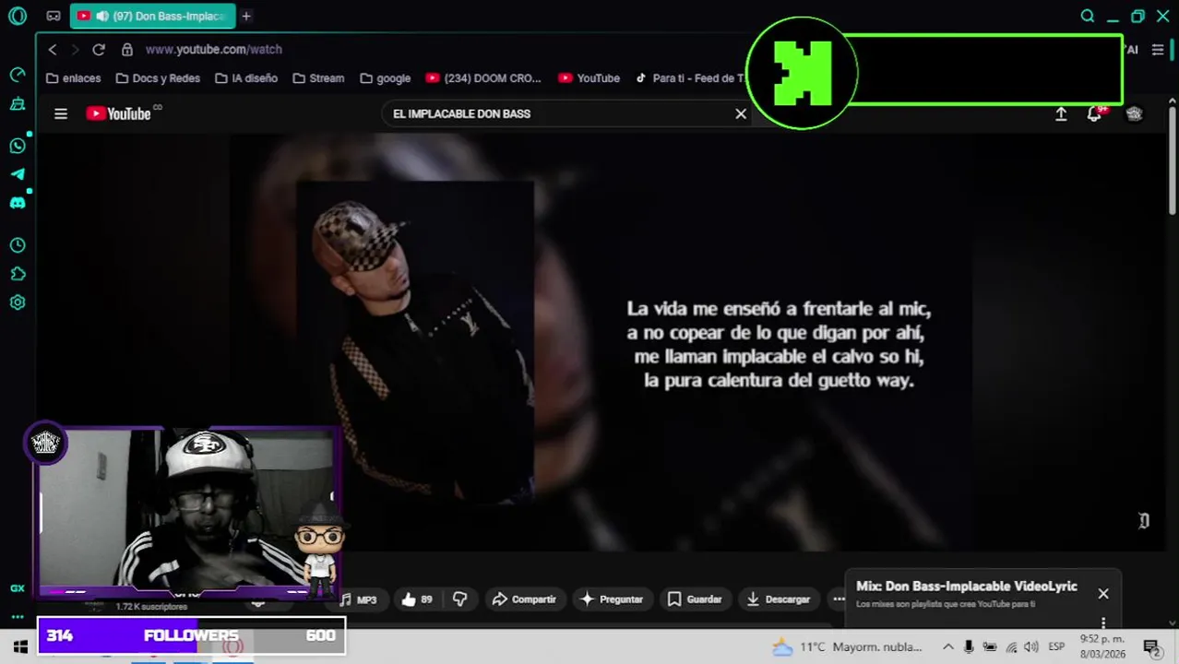The height and width of the screenshot is (664, 1179).
Task: Click the MP3 download button
Action: (x=359, y=599)
